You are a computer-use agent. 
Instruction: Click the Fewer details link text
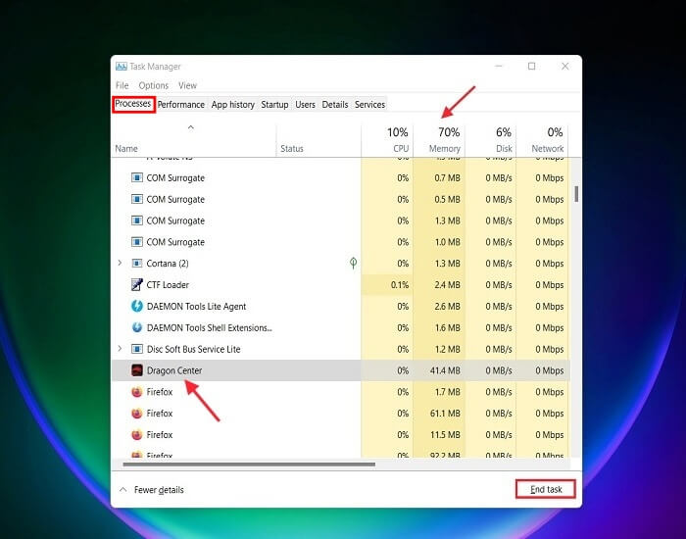[159, 490]
